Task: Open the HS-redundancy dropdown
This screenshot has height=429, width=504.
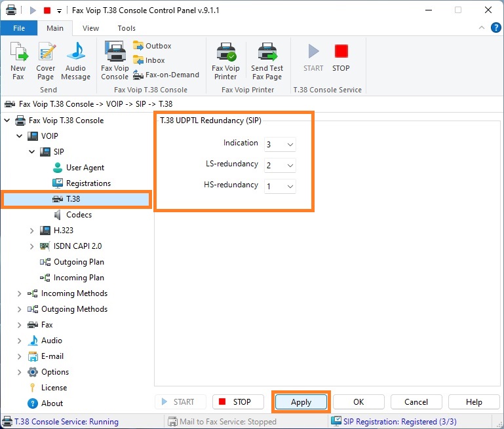Action: tap(280, 186)
